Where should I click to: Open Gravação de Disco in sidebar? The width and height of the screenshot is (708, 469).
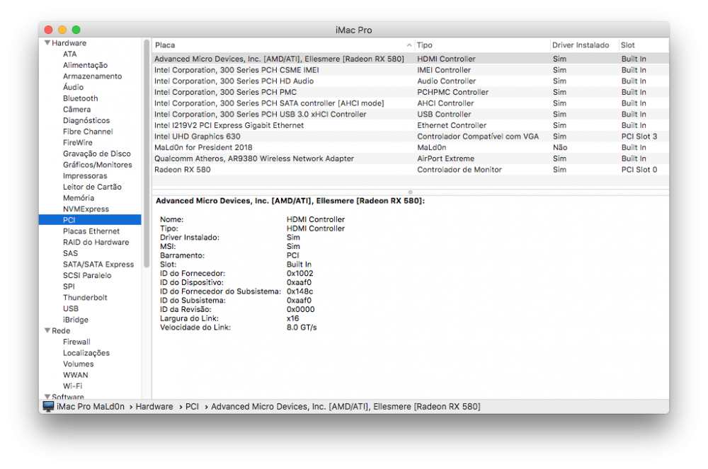(x=97, y=154)
